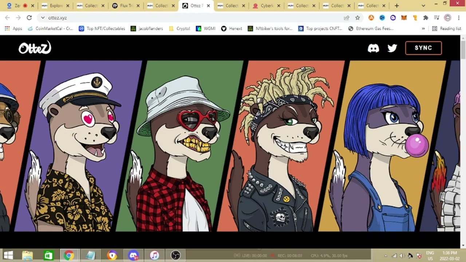466x262 pixels.
Task: Reload the ottez.xyz page
Action: [29, 17]
